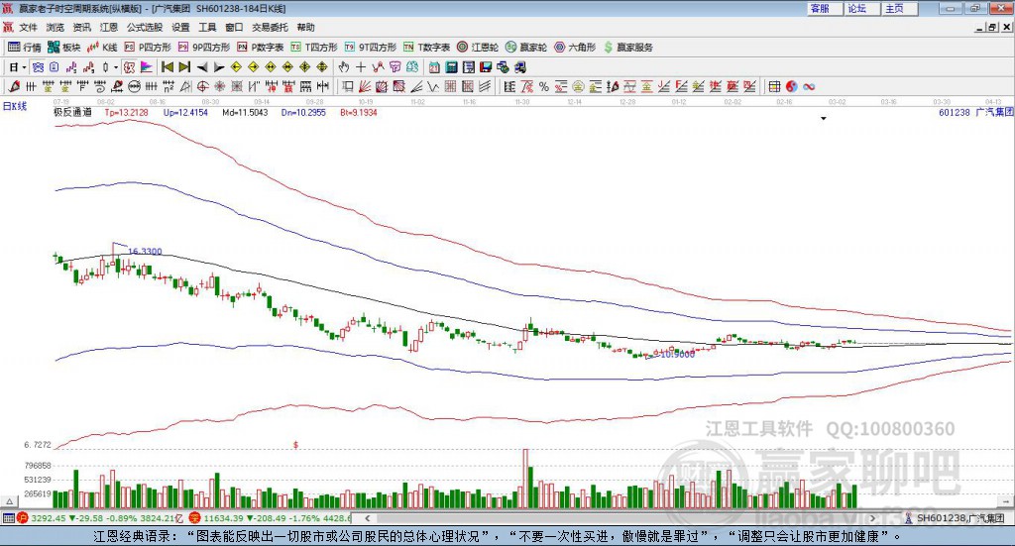Open the 9T四方形 tool

[x=371, y=48]
